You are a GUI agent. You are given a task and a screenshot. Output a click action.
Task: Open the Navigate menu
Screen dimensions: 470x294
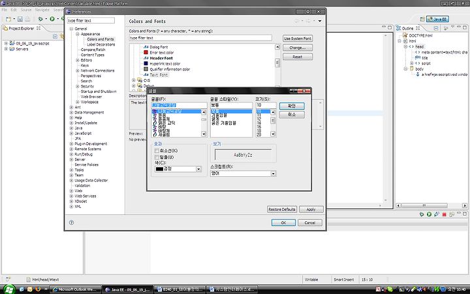[x=42, y=10]
